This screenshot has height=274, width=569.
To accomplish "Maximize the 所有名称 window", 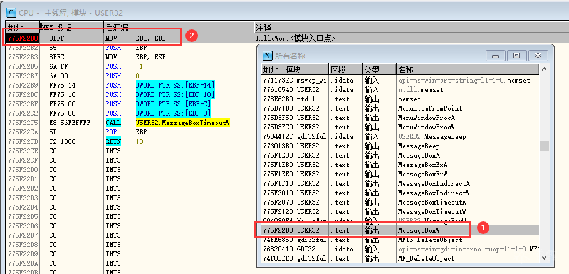I will [516, 56].
